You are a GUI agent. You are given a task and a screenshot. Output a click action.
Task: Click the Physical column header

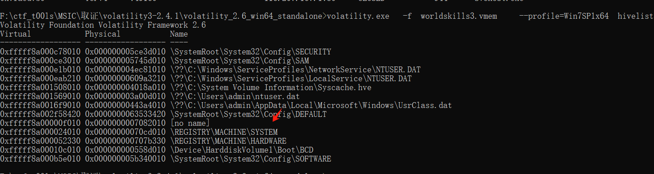[103, 34]
